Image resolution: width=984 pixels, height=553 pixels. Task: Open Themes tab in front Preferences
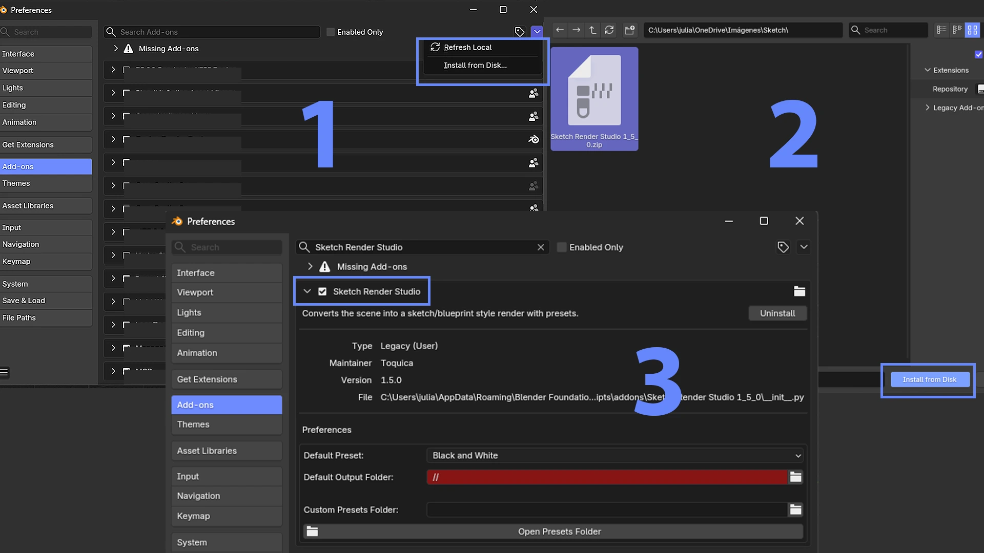tap(227, 424)
